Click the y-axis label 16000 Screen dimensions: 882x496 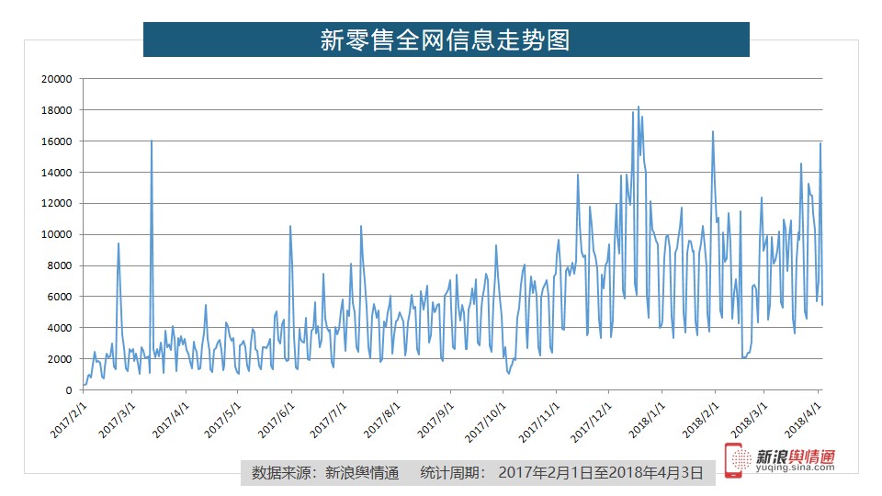tap(56, 141)
